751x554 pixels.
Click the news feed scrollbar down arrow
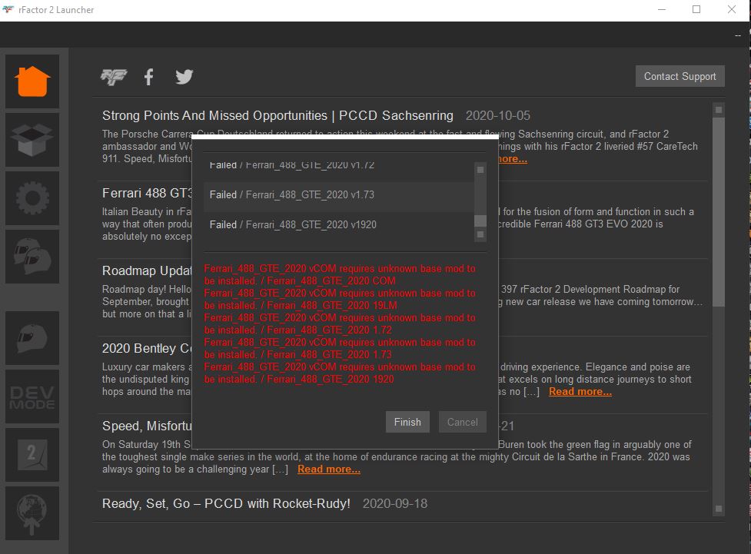(718, 508)
